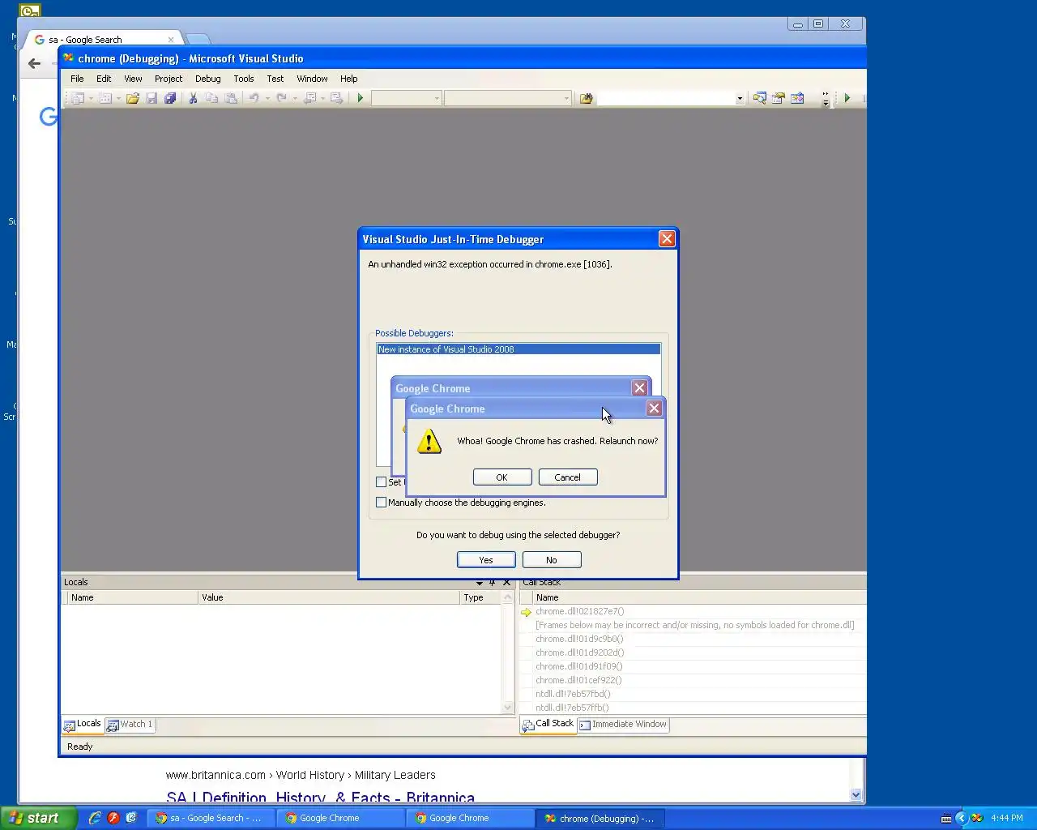
Task: Switch to the Watch 1 tab
Action: [130, 725]
